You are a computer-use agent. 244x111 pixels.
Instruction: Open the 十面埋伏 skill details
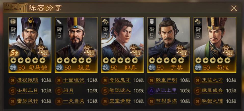[x=74, y=80]
